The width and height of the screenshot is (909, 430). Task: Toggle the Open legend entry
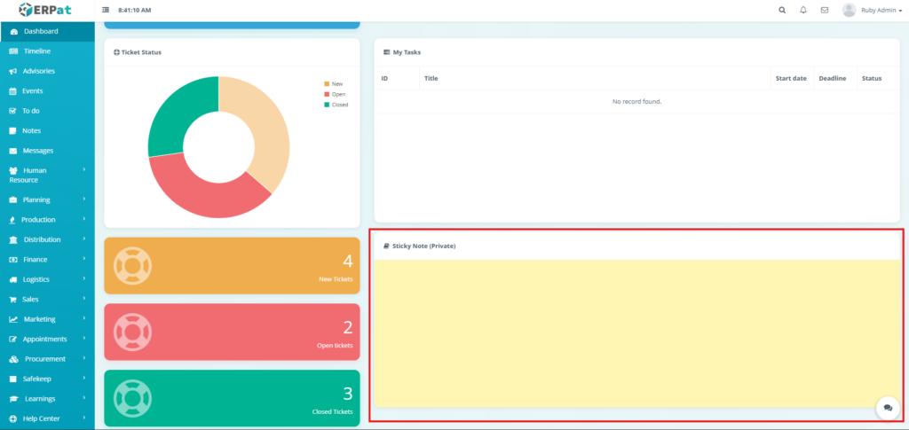337,94
